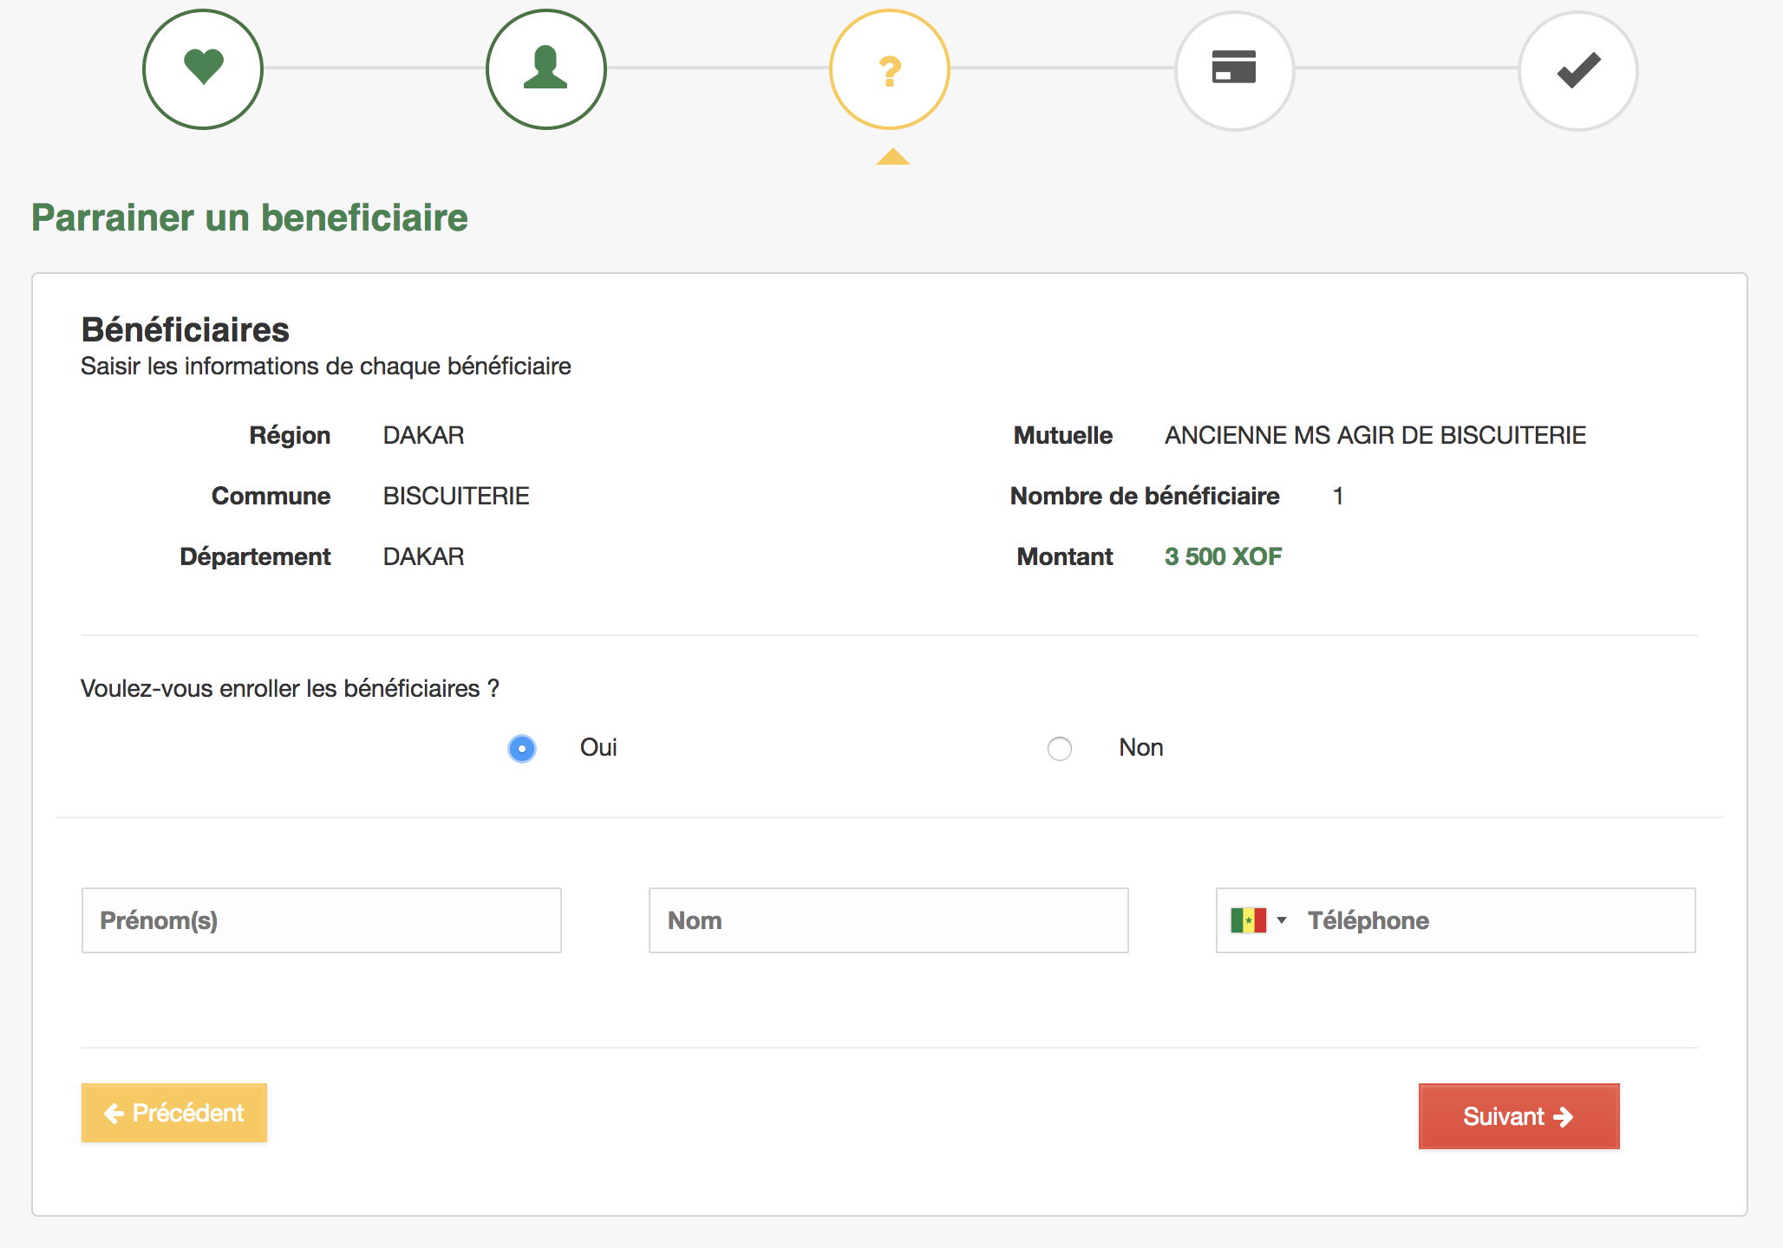Image resolution: width=1783 pixels, height=1248 pixels.
Task: Click the checkmark confirmation step
Action: (1577, 69)
